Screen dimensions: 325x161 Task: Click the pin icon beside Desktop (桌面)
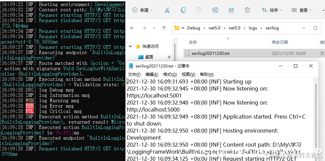tap(169, 57)
